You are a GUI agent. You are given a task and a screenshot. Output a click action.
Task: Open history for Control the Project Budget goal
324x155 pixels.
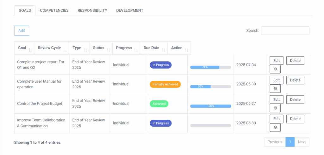(x=275, y=108)
